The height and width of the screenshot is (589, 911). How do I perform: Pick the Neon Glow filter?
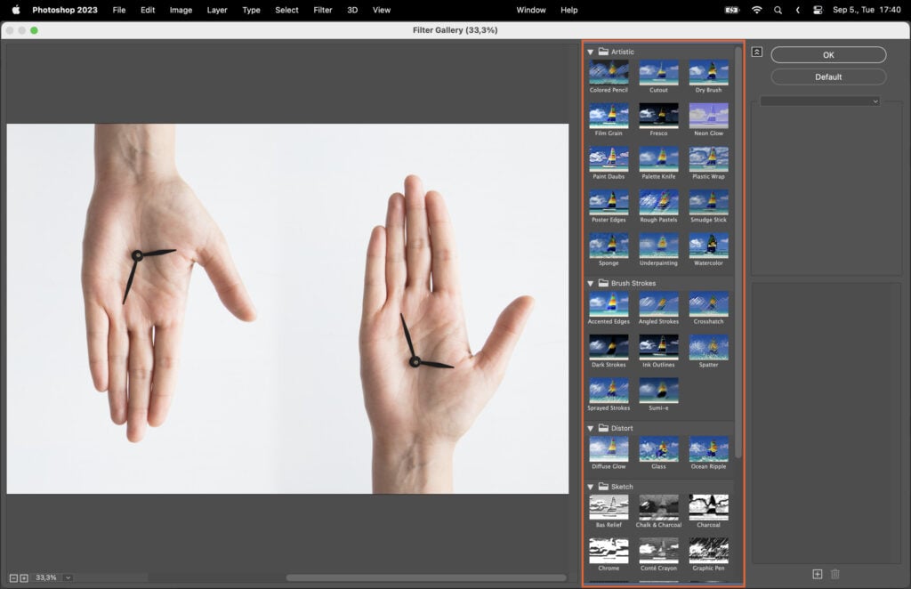[x=708, y=116]
